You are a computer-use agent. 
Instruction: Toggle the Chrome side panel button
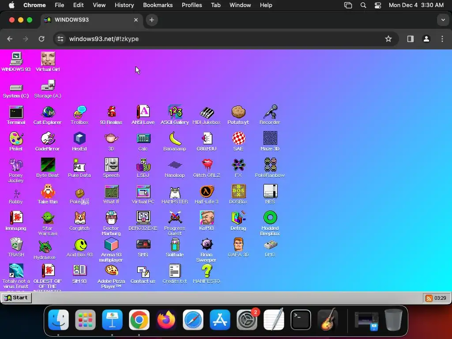click(410, 39)
